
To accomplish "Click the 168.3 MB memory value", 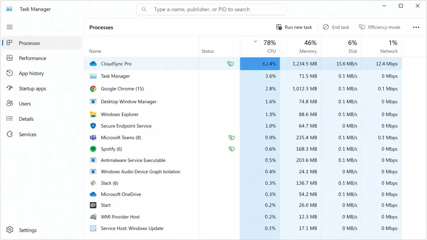I will [306, 149].
